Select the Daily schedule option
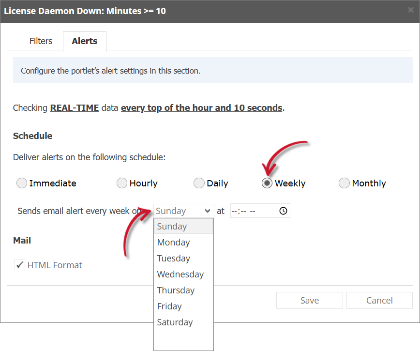The height and width of the screenshot is (351, 420). 199,183
